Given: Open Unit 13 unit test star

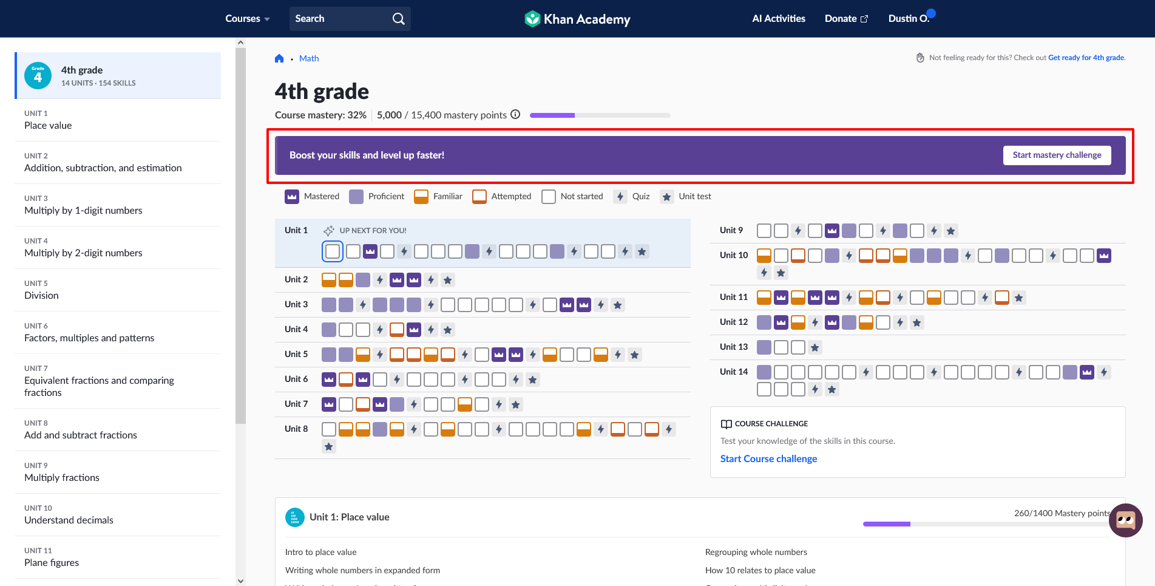Looking at the screenshot, I should pyautogui.click(x=815, y=347).
